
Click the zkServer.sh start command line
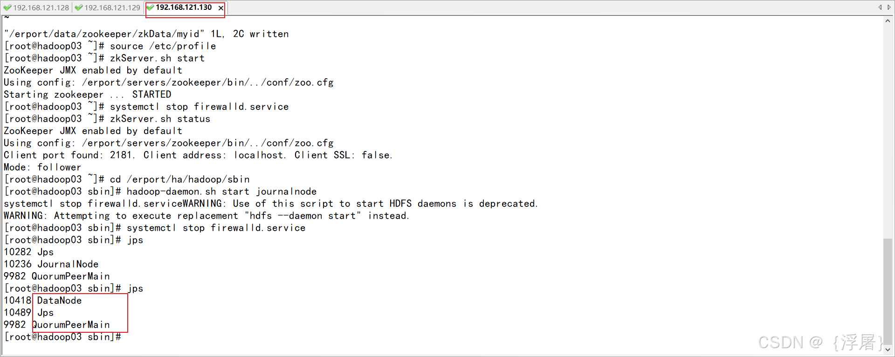157,58
